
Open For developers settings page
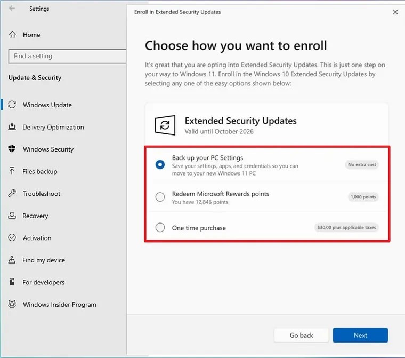coord(43,282)
